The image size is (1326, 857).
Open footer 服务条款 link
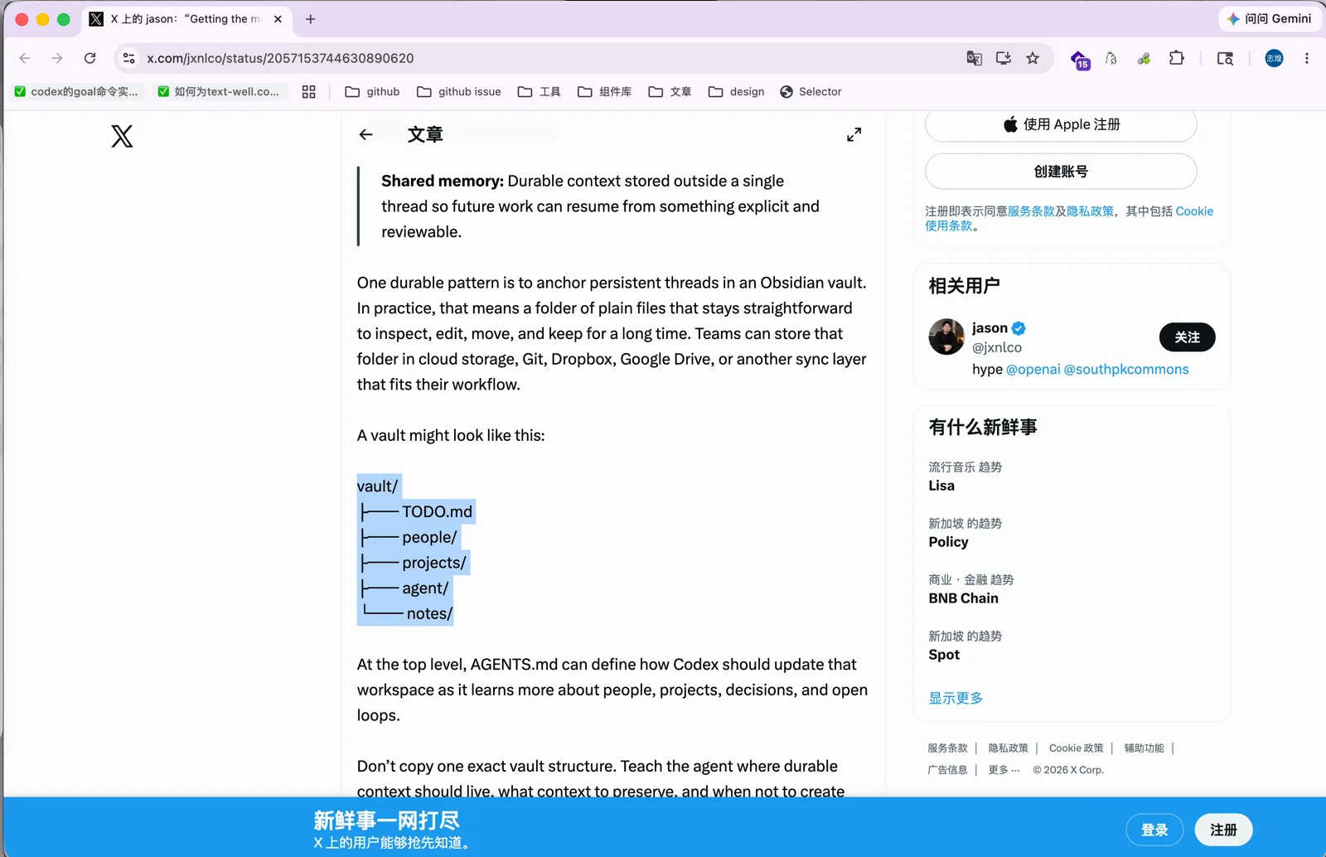[x=947, y=748]
